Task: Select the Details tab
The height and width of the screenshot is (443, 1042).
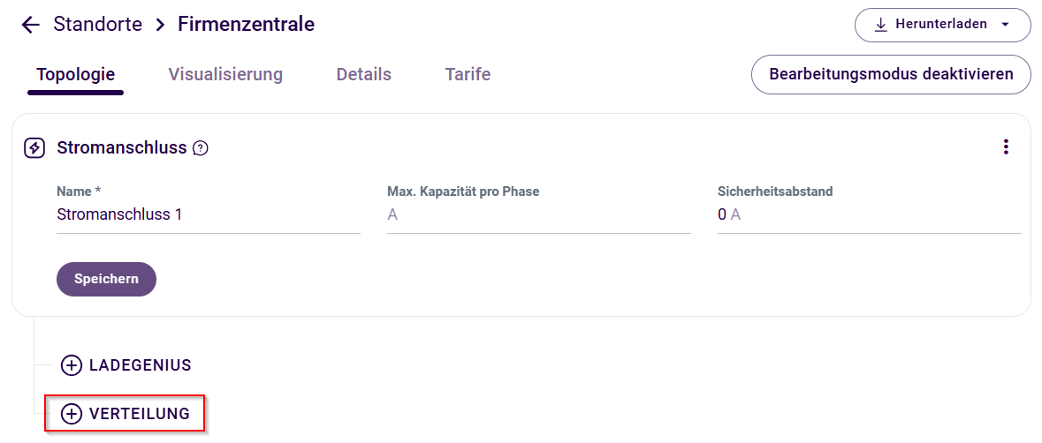Action: pyautogui.click(x=363, y=74)
